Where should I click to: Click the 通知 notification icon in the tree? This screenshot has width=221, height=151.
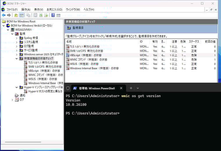pos(17,96)
